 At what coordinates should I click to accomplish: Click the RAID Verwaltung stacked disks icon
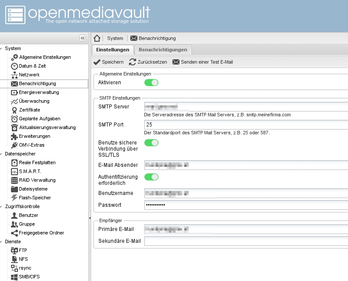tap(14, 180)
